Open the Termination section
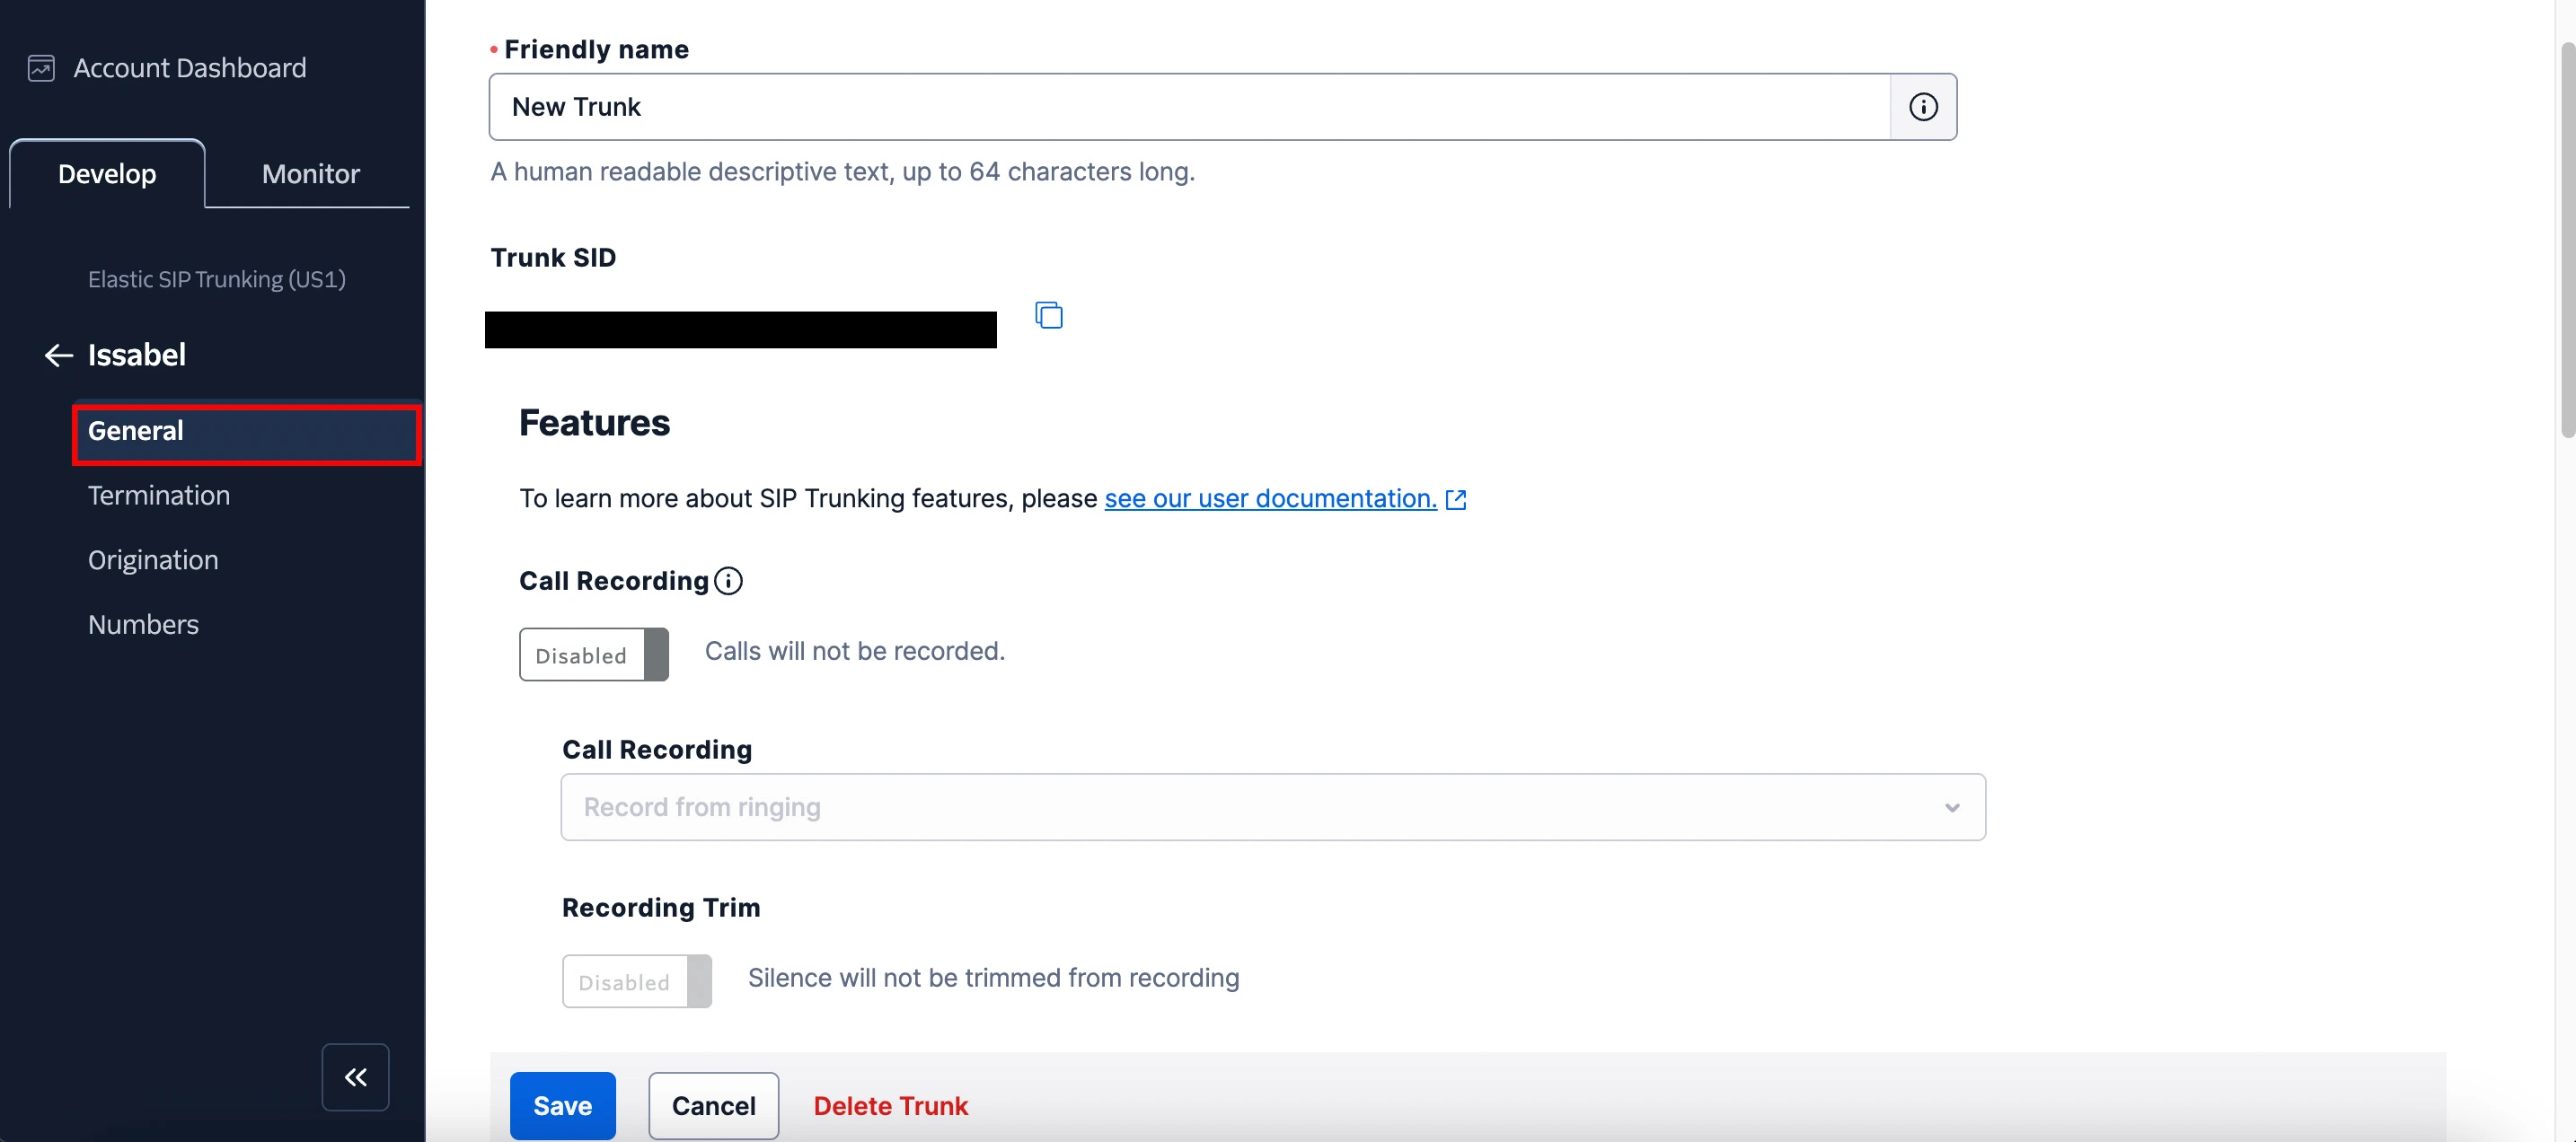Image resolution: width=2576 pixels, height=1142 pixels. tap(157, 495)
